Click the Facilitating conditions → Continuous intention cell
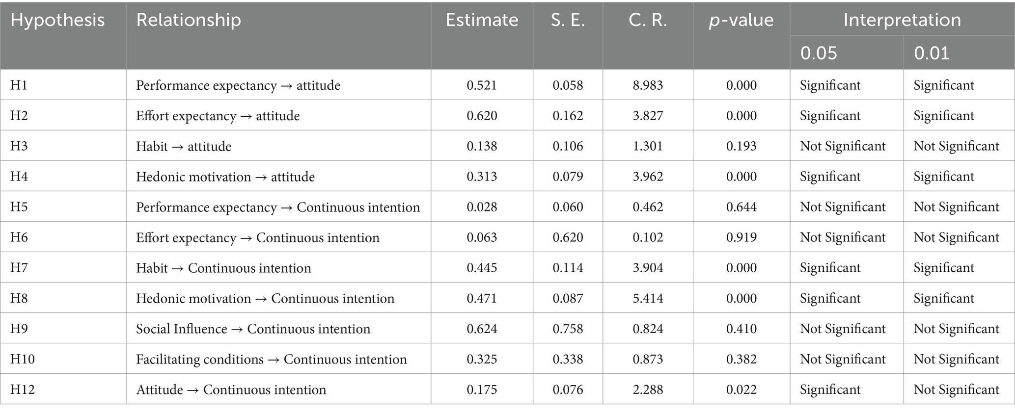The height and width of the screenshot is (413, 1015). (271, 359)
